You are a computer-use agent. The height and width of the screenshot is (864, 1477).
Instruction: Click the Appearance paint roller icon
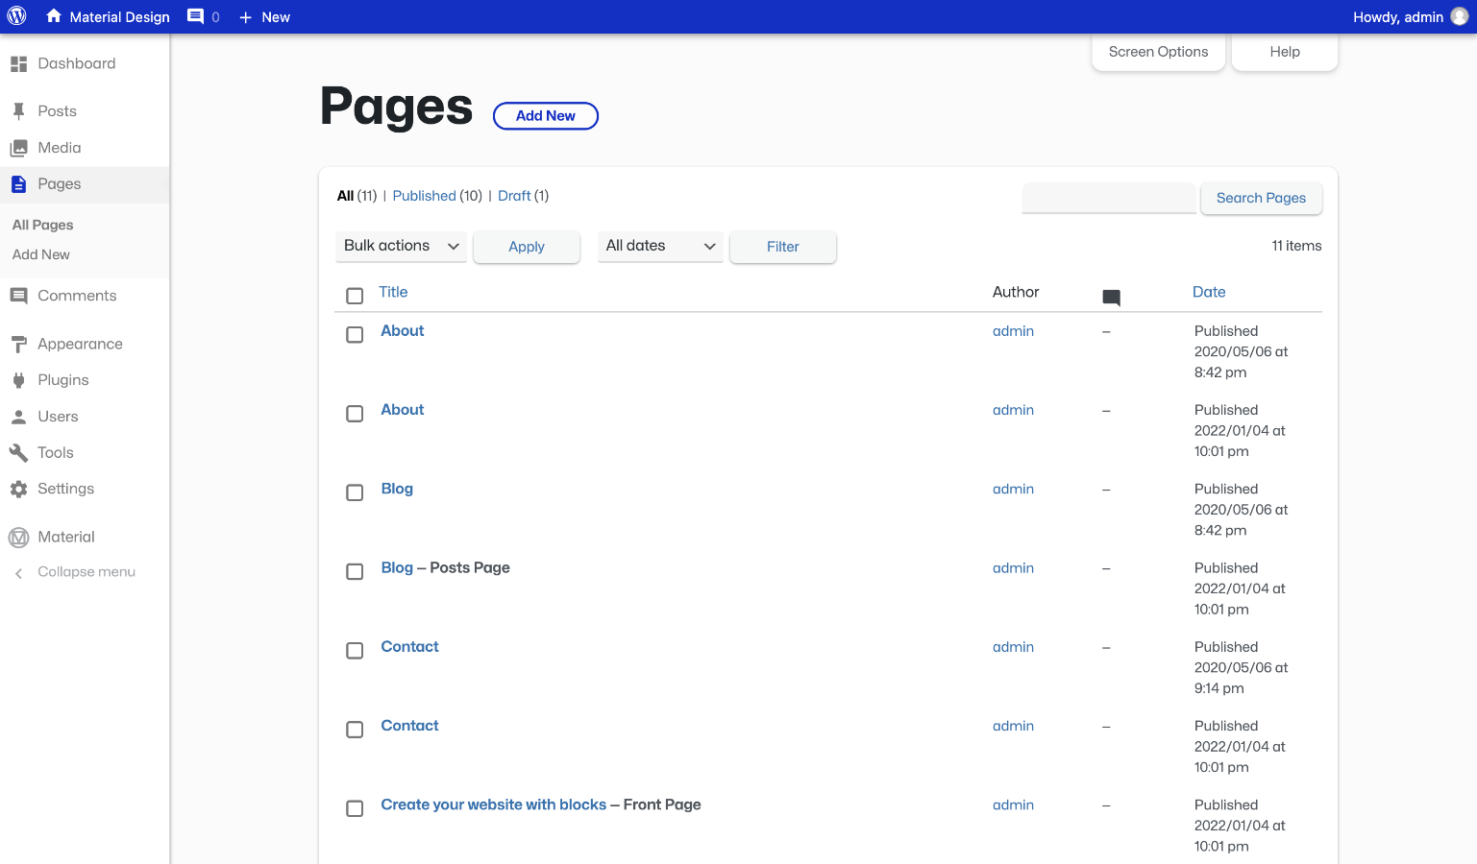18,344
